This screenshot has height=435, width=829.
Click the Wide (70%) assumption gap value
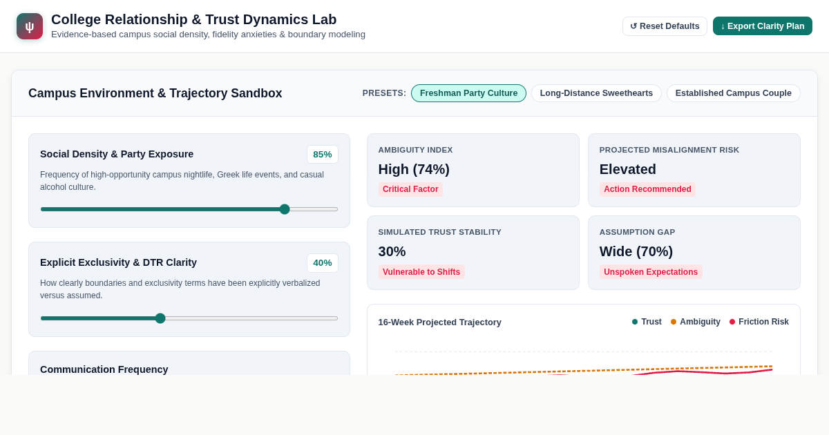click(x=636, y=251)
